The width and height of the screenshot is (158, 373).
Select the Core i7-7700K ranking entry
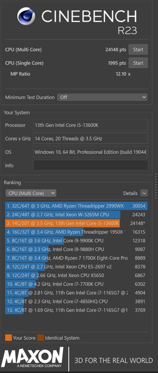(x=76, y=284)
